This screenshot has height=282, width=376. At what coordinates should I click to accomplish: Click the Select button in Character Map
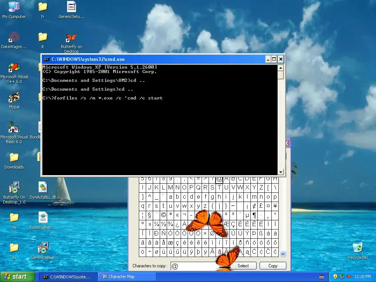243,266
